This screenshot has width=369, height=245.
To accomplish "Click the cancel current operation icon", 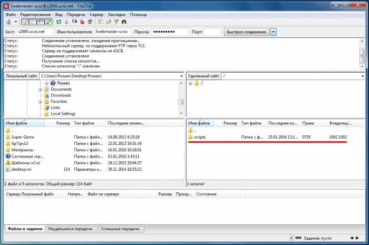I will point(74,22).
